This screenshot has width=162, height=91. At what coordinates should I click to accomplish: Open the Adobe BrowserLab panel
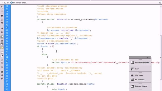pos(140,62)
